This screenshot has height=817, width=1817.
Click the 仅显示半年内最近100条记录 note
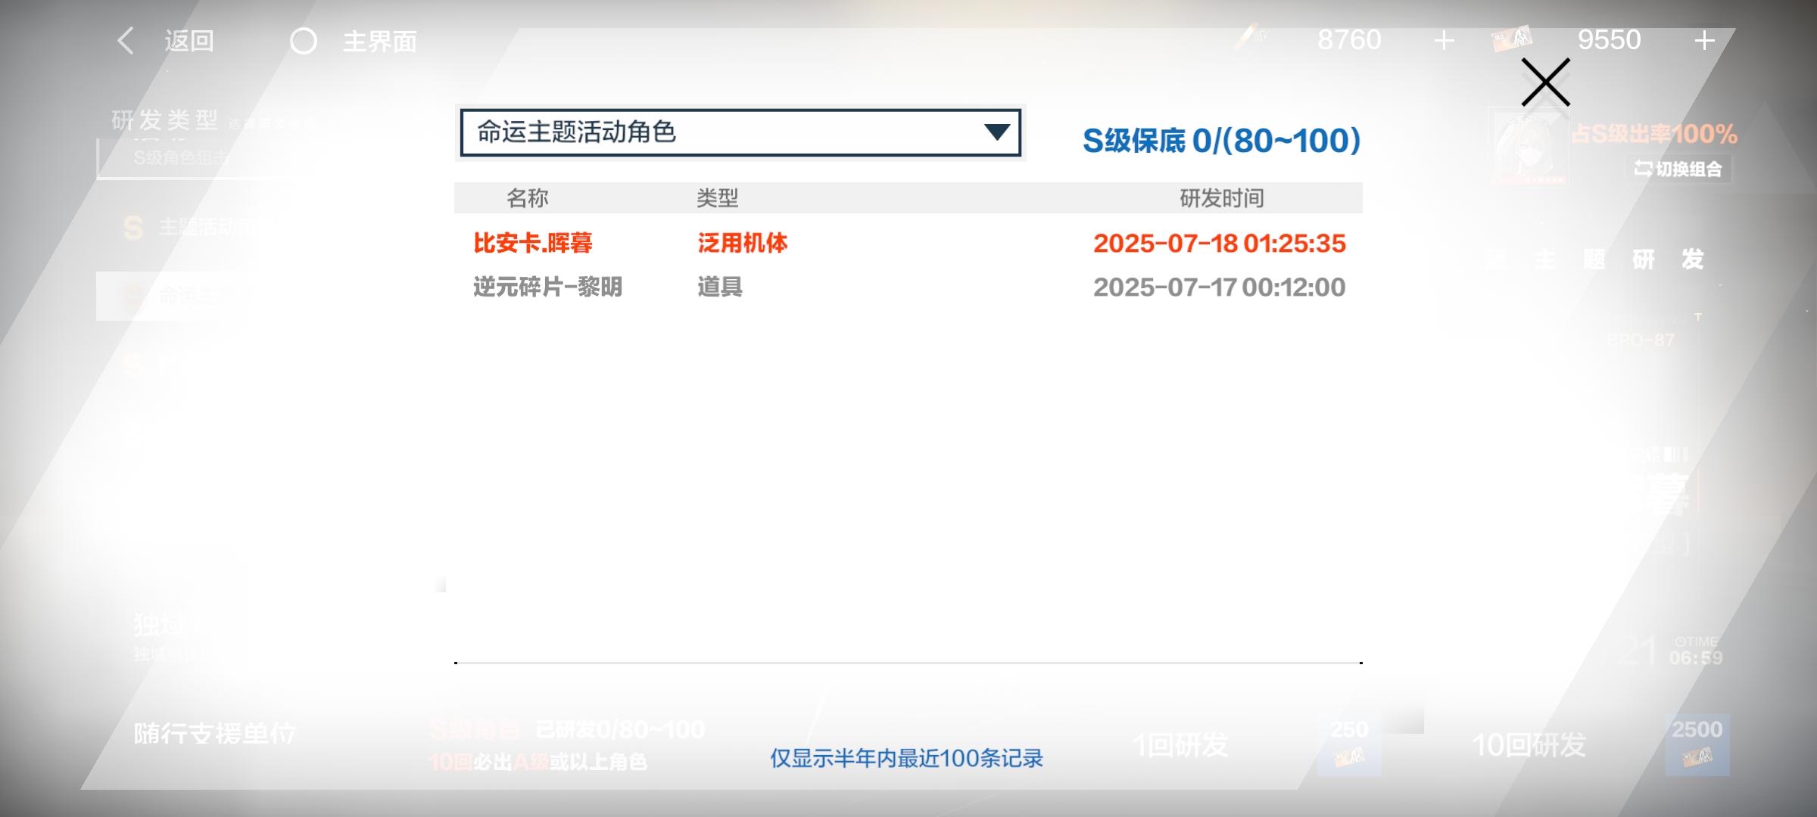tap(906, 758)
